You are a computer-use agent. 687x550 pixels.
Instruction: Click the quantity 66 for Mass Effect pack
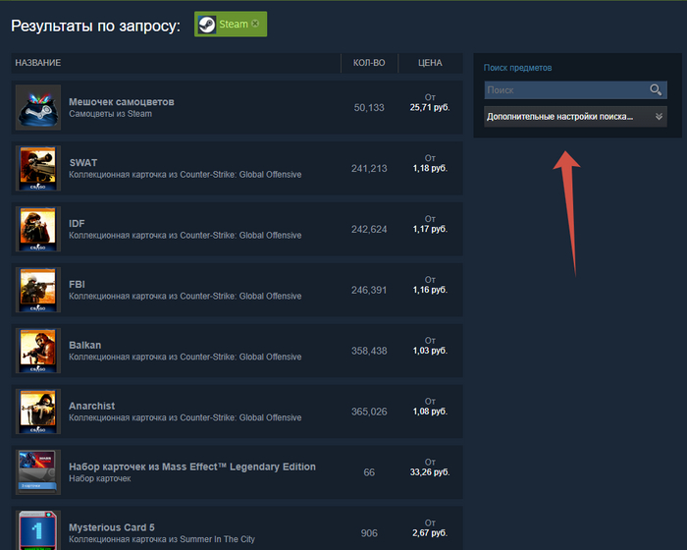tap(369, 472)
